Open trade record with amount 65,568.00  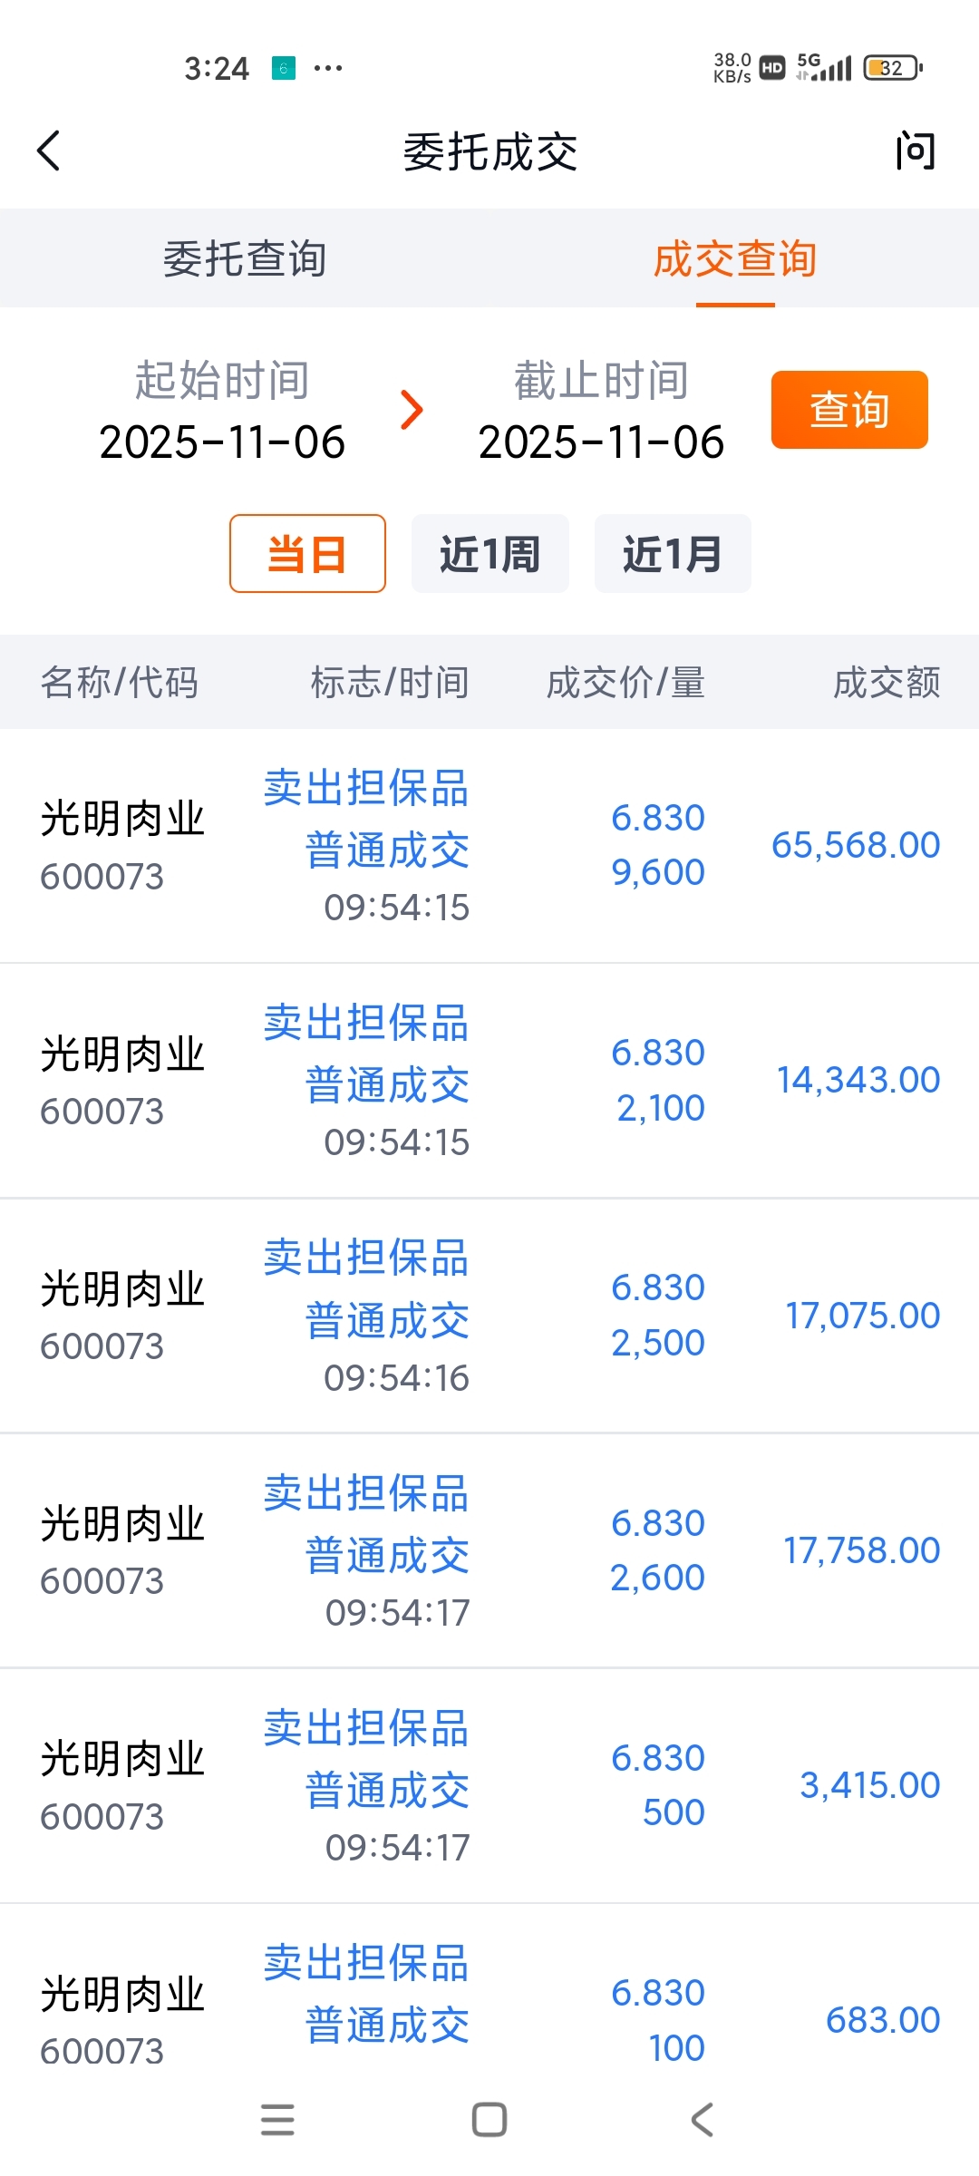point(489,846)
